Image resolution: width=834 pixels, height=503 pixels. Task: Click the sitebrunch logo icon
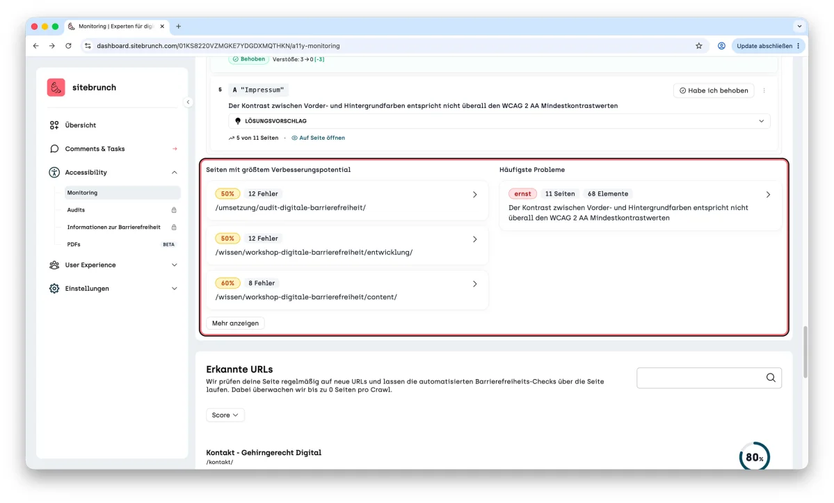[56, 87]
